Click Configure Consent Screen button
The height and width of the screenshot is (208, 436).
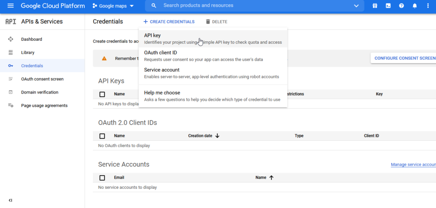(404, 58)
